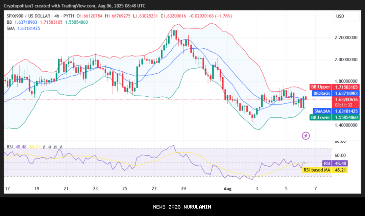This screenshot has width=365, height=216.
Task: Click the 23 date on time axis
Action: 95,188
